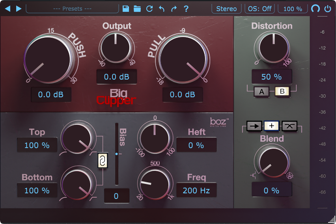
Task: Click the Top knob
Action: [x=77, y=138]
